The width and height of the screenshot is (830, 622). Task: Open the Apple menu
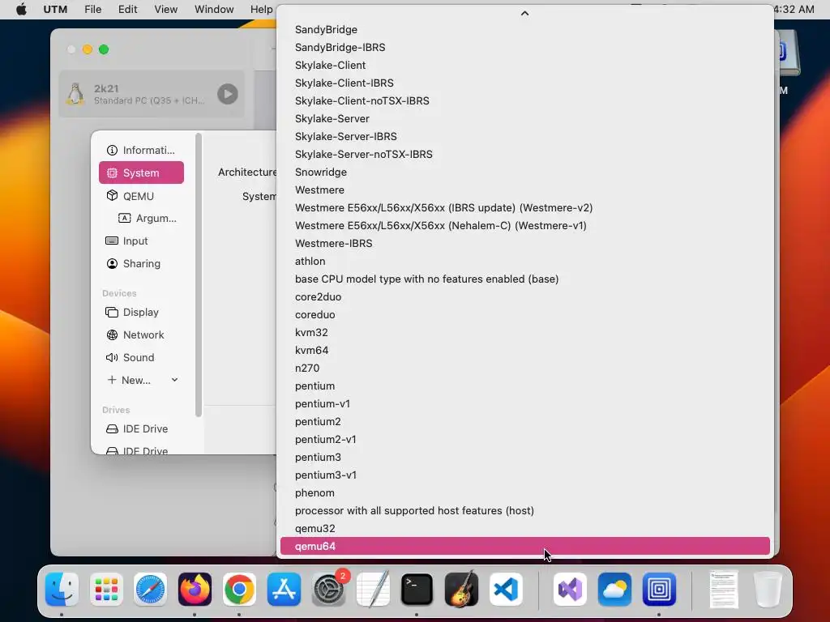pyautogui.click(x=21, y=10)
